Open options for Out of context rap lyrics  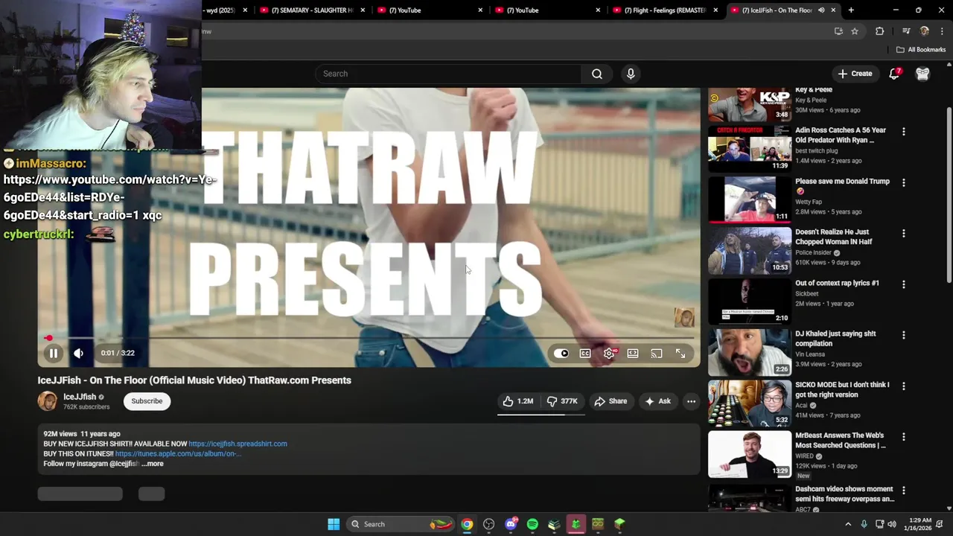coord(904,284)
